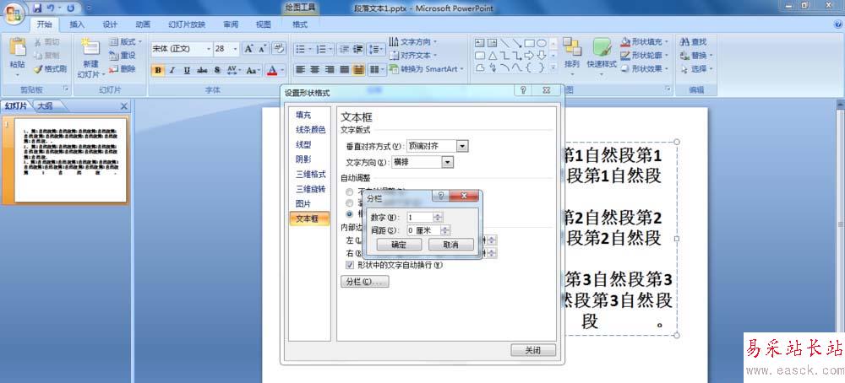
Task: Select Line Color (线条颜色) category
Action: (x=311, y=130)
